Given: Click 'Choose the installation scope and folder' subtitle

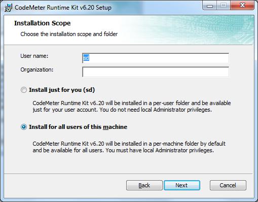Looking at the screenshot, I should click(x=69, y=34).
